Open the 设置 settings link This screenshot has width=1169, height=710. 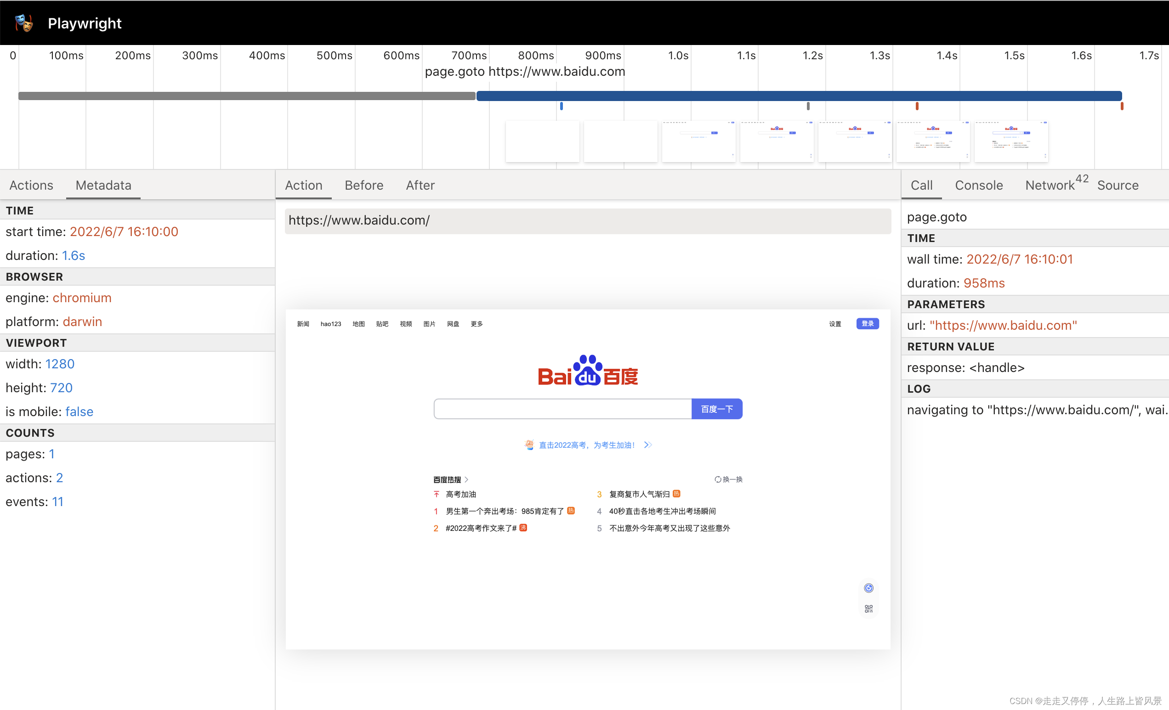[x=835, y=324]
